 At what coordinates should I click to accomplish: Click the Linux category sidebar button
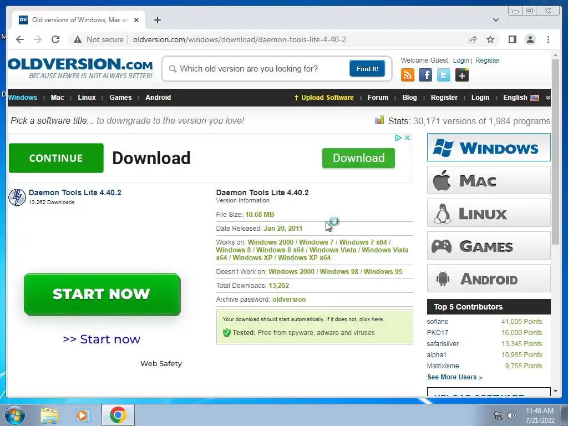pyautogui.click(x=489, y=213)
